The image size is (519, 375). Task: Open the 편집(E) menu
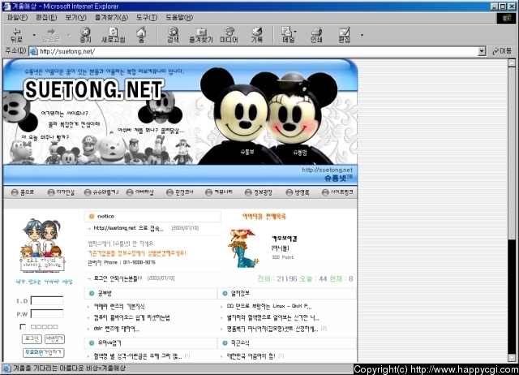tap(46, 18)
